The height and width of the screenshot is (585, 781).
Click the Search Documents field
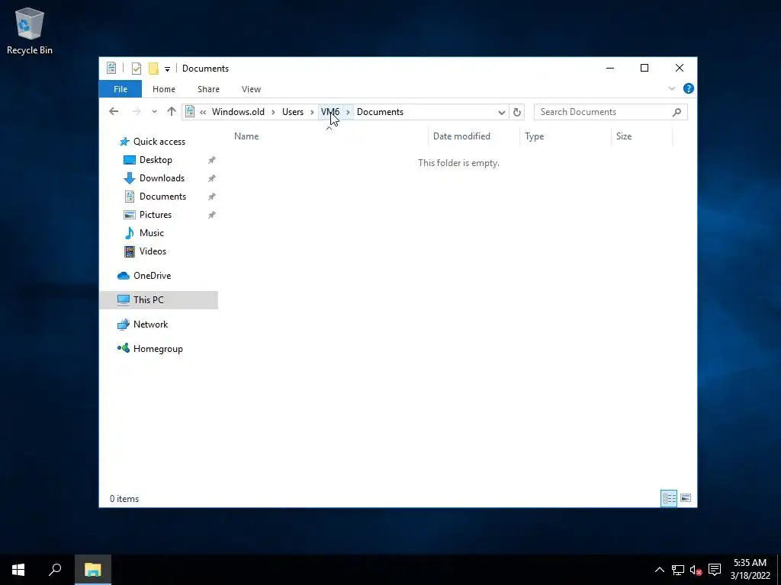(610, 112)
